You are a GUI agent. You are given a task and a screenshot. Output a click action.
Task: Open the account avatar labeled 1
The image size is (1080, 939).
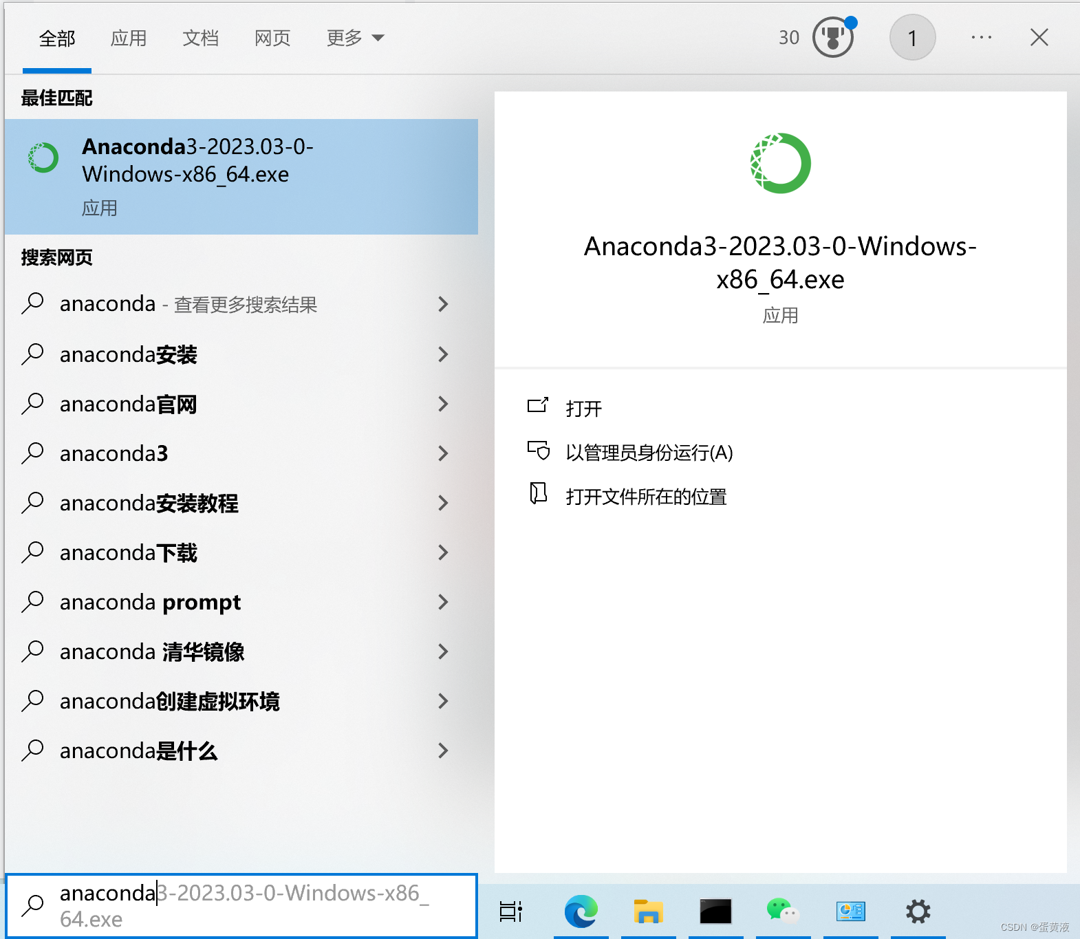(912, 37)
